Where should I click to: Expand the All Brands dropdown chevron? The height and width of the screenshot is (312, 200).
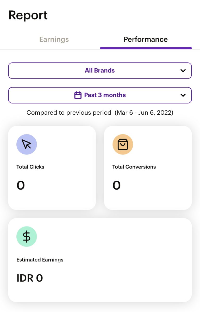click(x=183, y=70)
